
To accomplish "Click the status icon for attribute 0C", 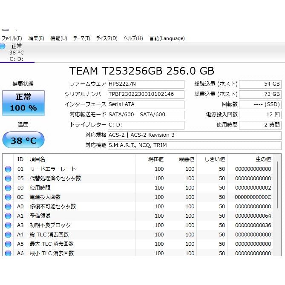I will 8,197.
